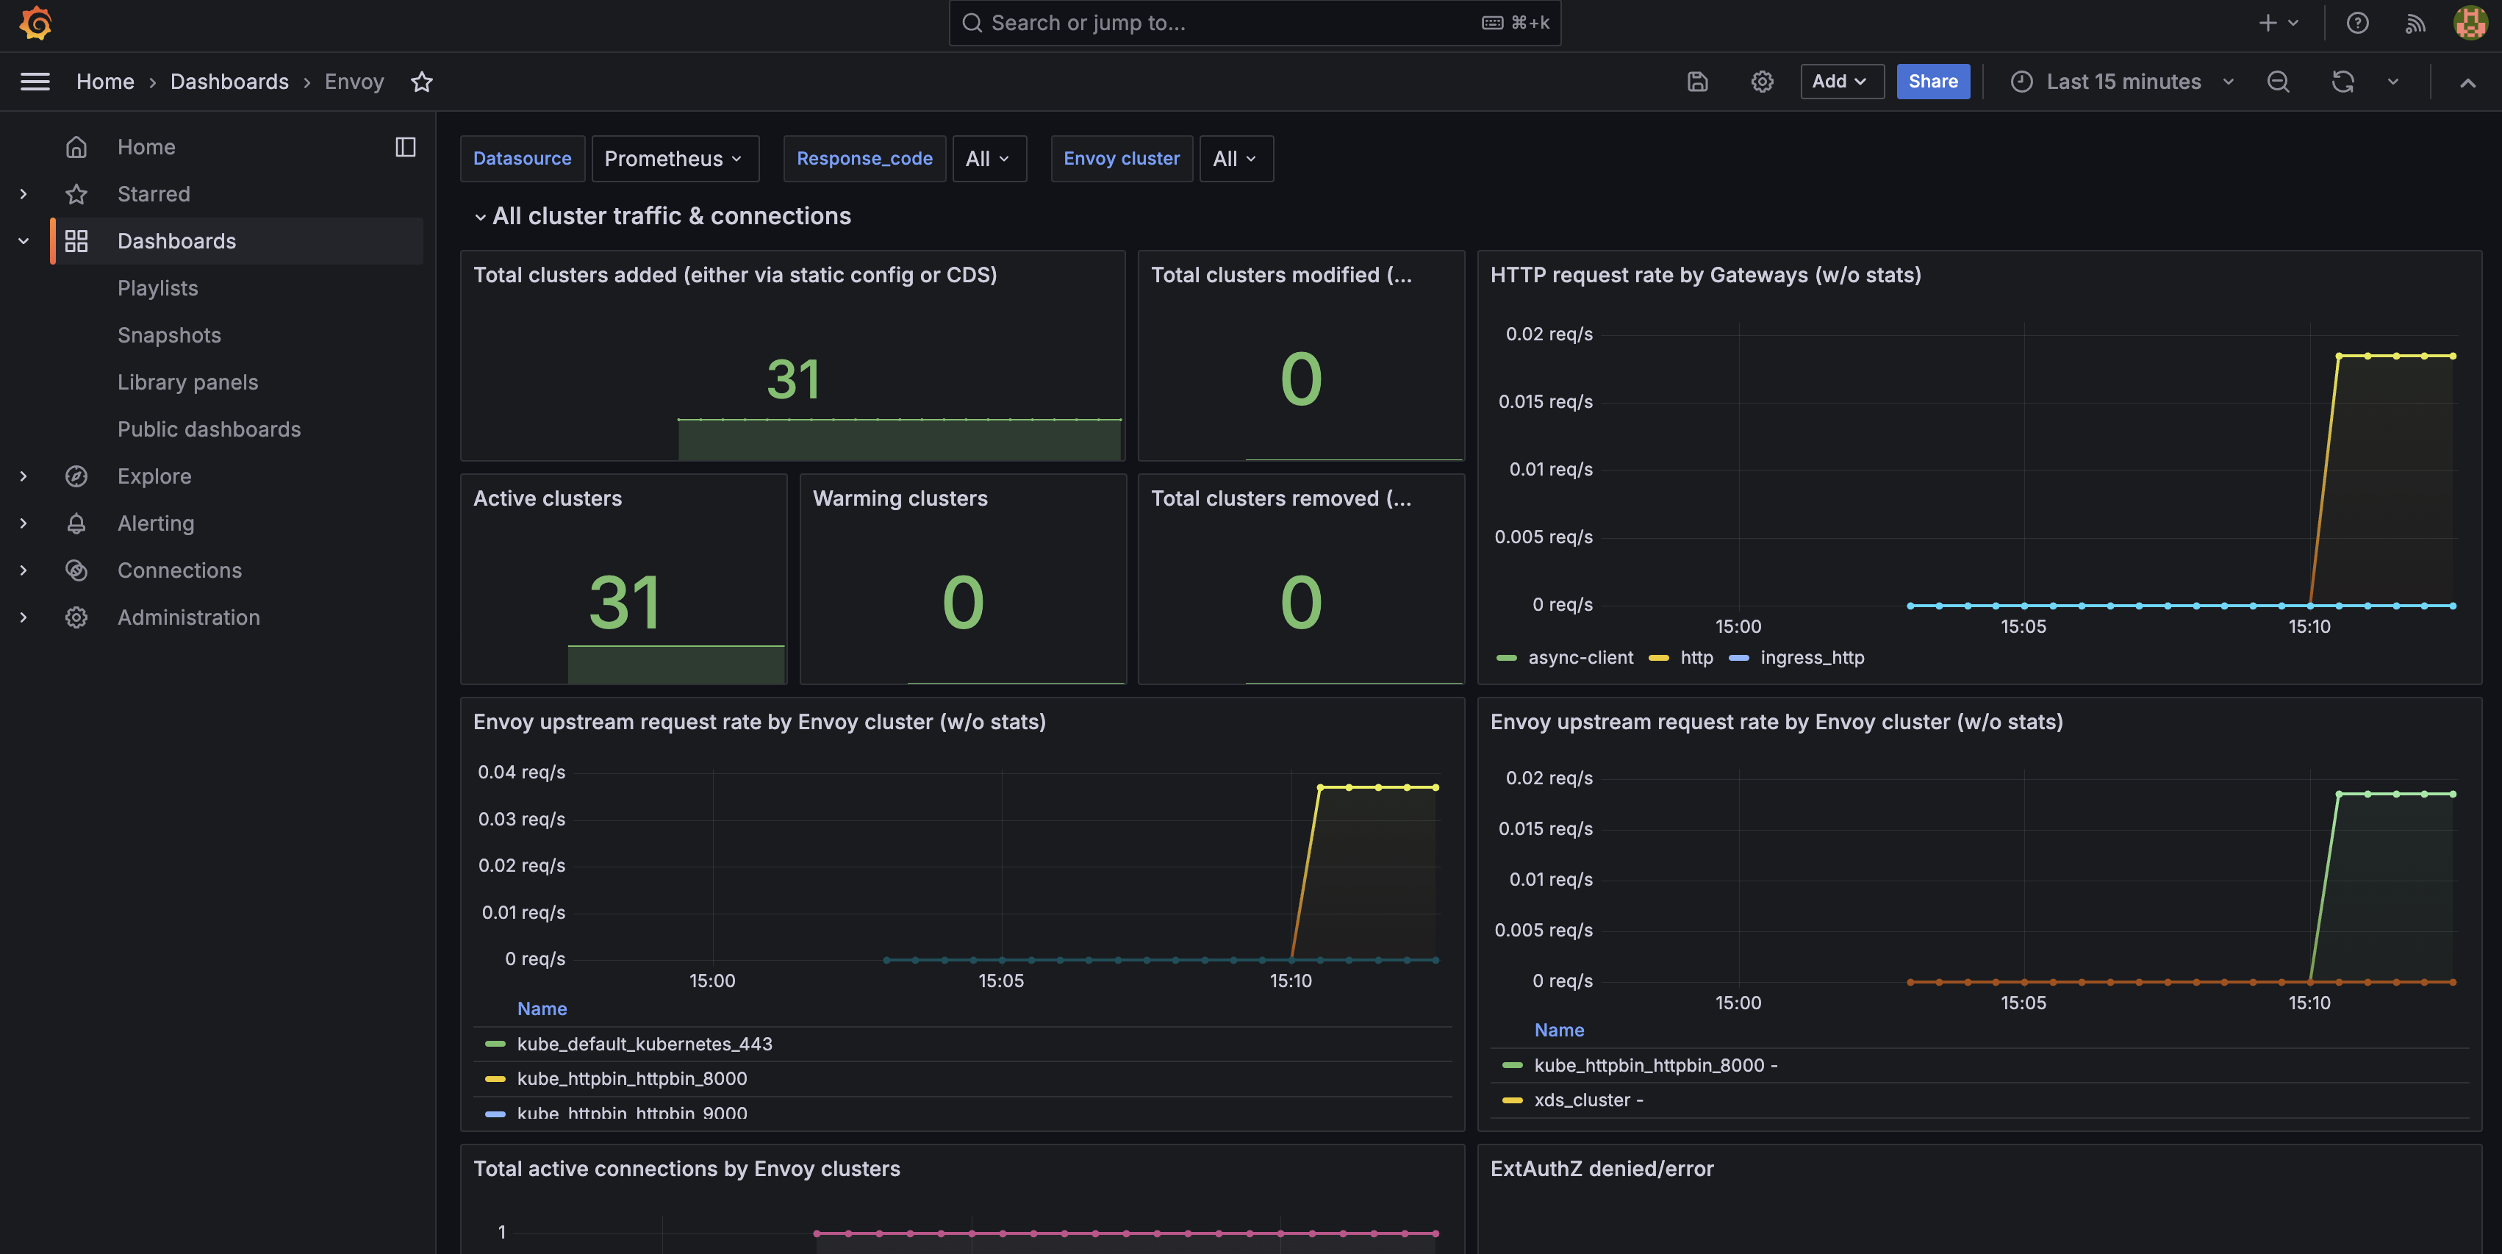The image size is (2502, 1254).
Task: Dock or undock the sidebar menu
Action: click(x=405, y=147)
